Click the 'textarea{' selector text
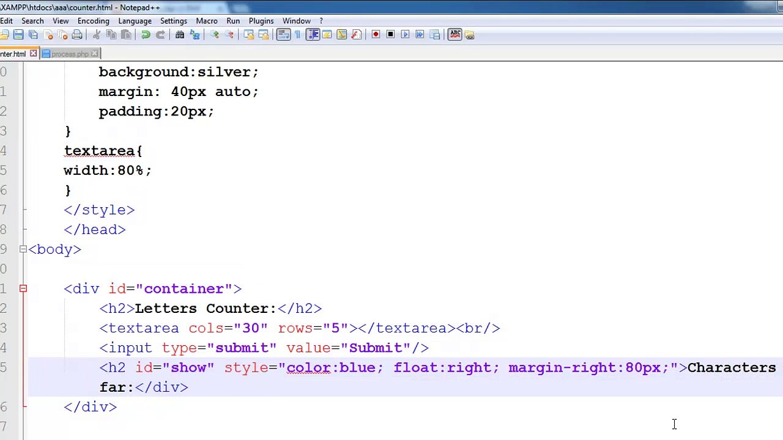The width and height of the screenshot is (783, 440). (103, 151)
